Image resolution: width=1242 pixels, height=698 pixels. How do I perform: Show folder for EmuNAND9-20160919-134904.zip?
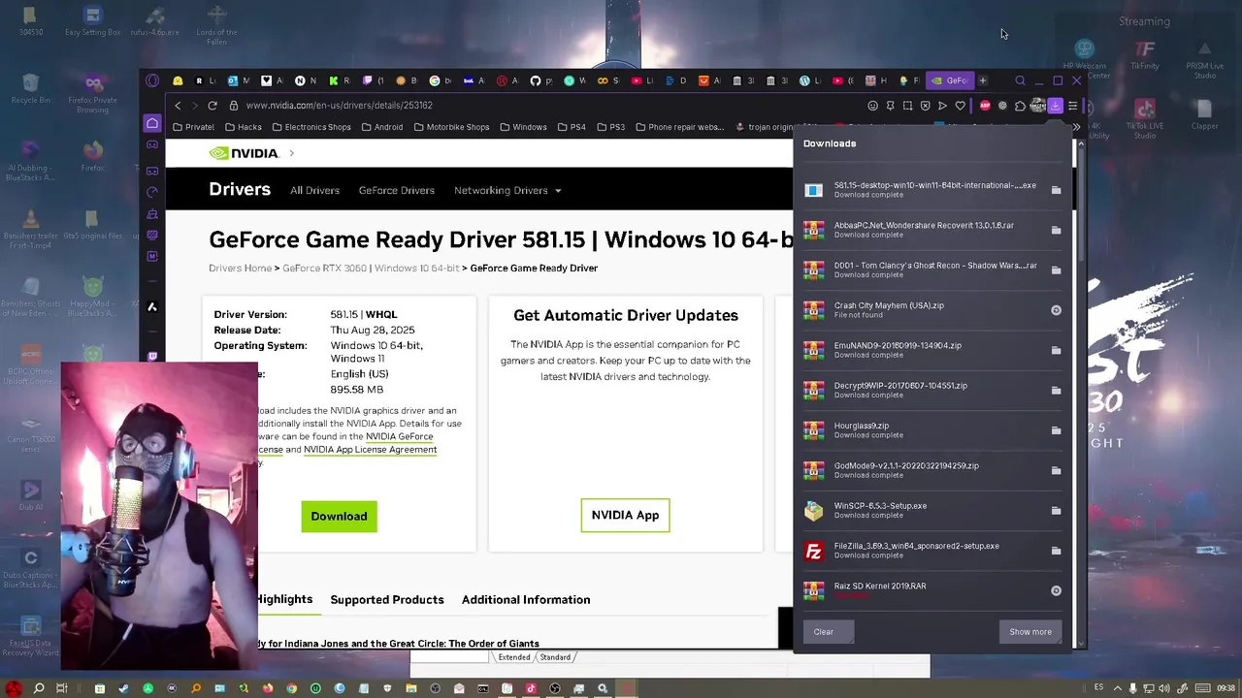coord(1056,350)
